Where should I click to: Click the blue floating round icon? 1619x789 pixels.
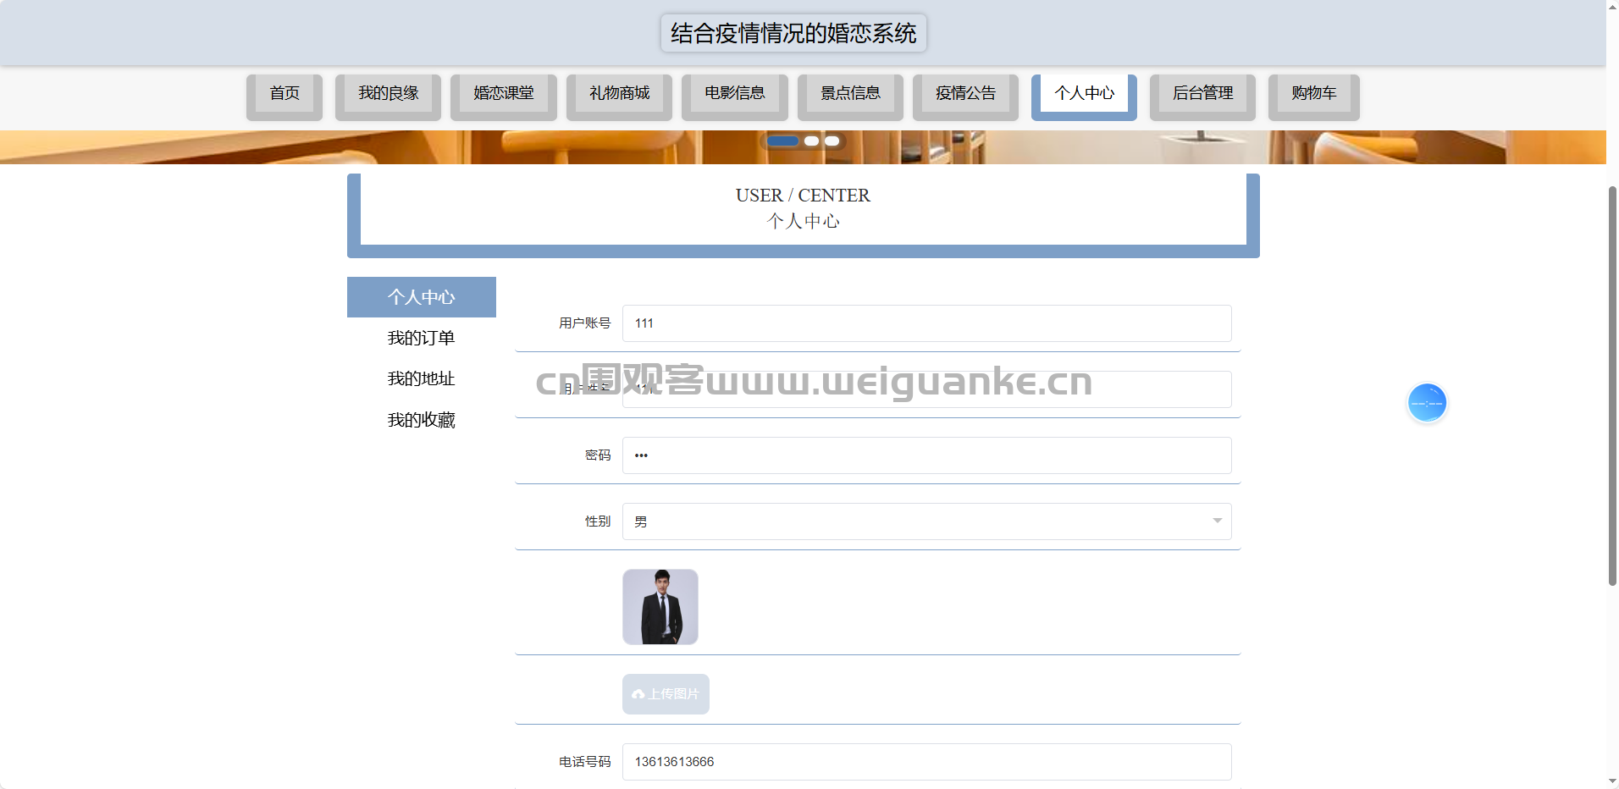[1427, 403]
